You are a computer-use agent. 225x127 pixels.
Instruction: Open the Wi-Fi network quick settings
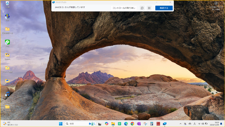199,124
